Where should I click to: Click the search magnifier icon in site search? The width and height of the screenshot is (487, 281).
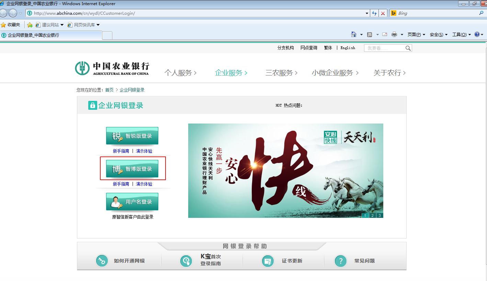pos(408,48)
